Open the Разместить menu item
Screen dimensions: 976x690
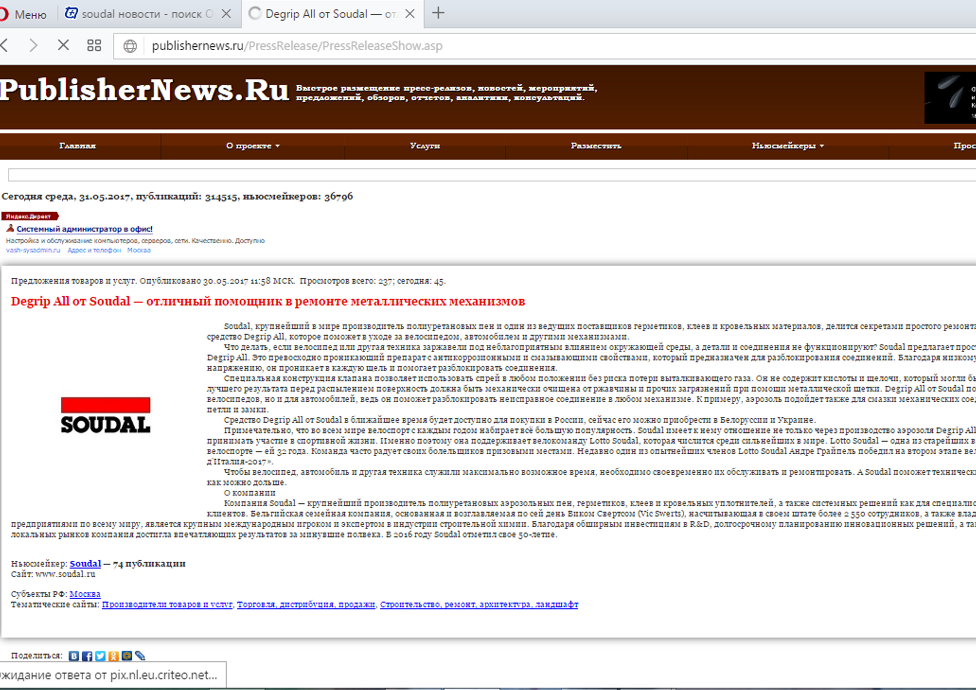[x=596, y=146]
